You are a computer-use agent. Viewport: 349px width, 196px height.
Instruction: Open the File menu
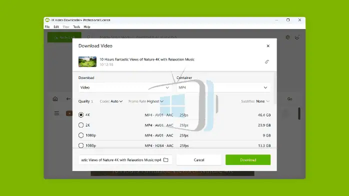coord(47,26)
